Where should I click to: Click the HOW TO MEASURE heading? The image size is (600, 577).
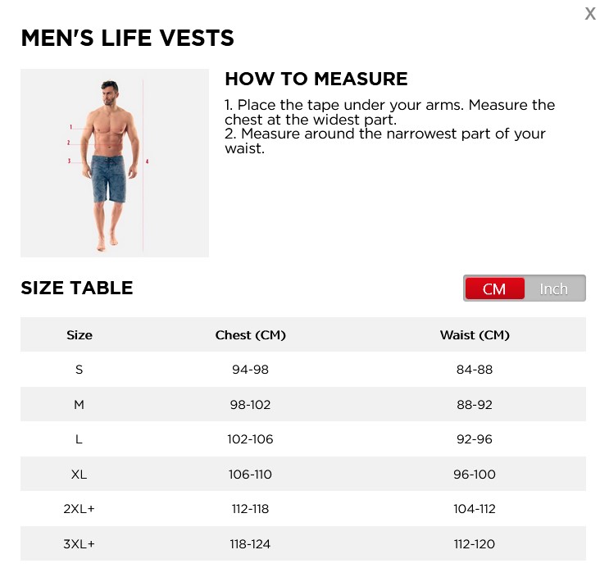(x=316, y=80)
